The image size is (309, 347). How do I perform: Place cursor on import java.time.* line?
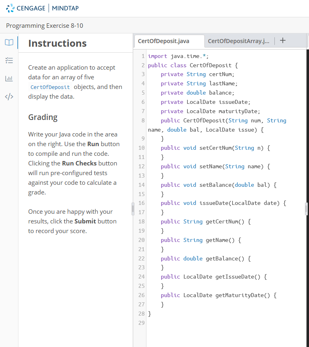(178, 56)
